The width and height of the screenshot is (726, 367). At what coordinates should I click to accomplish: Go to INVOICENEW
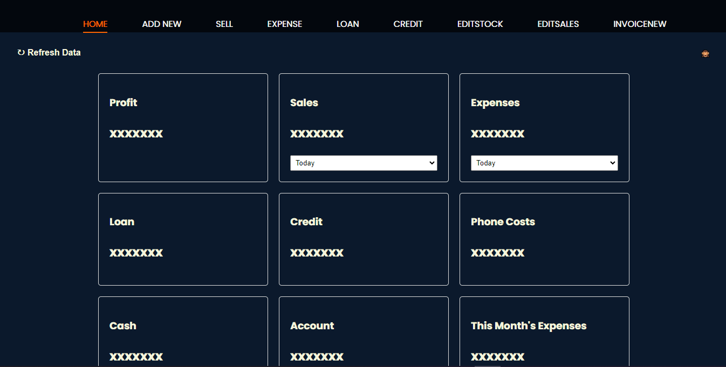coord(639,24)
